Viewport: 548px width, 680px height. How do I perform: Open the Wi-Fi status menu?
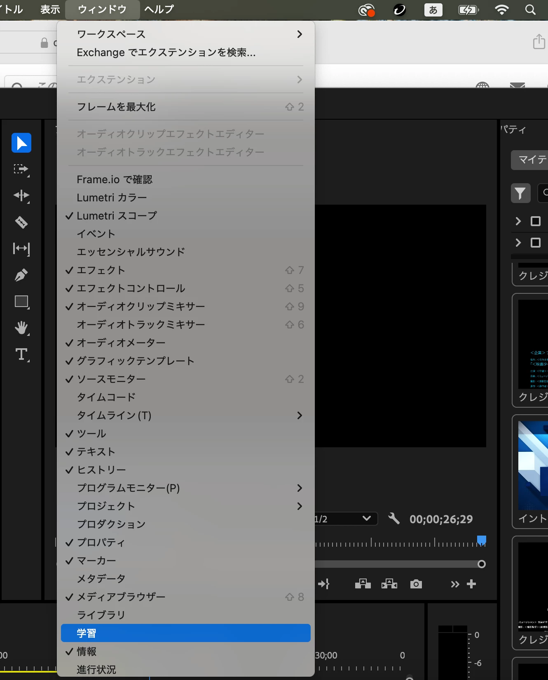pos(501,10)
